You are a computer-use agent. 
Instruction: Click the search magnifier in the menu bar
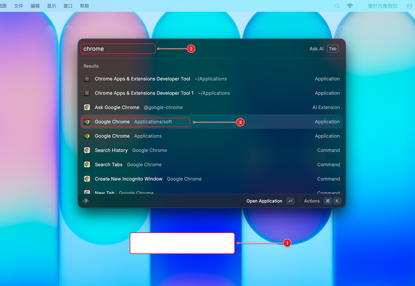click(x=337, y=5)
